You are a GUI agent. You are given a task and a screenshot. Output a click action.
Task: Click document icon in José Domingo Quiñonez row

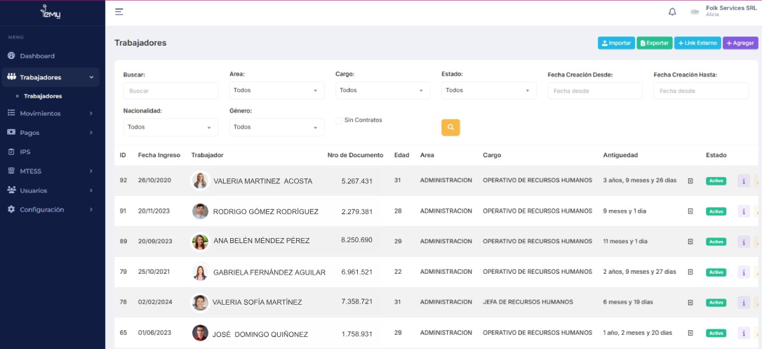point(690,333)
